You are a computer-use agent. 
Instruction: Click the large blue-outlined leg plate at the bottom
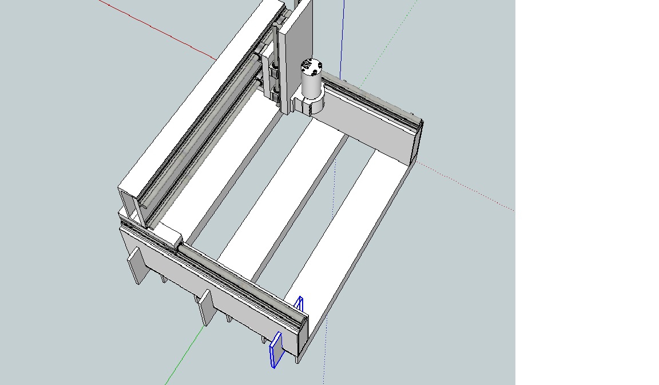click(x=276, y=350)
